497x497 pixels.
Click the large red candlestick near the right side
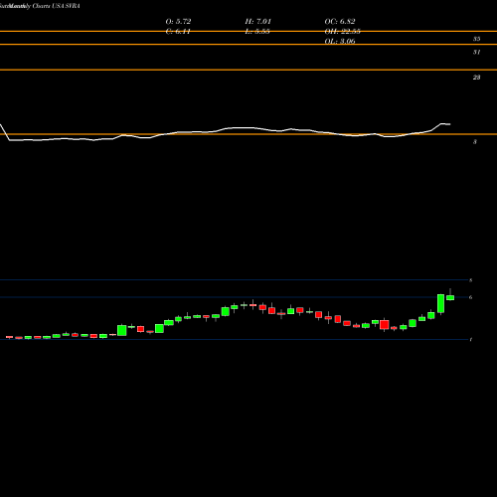pos(385,325)
